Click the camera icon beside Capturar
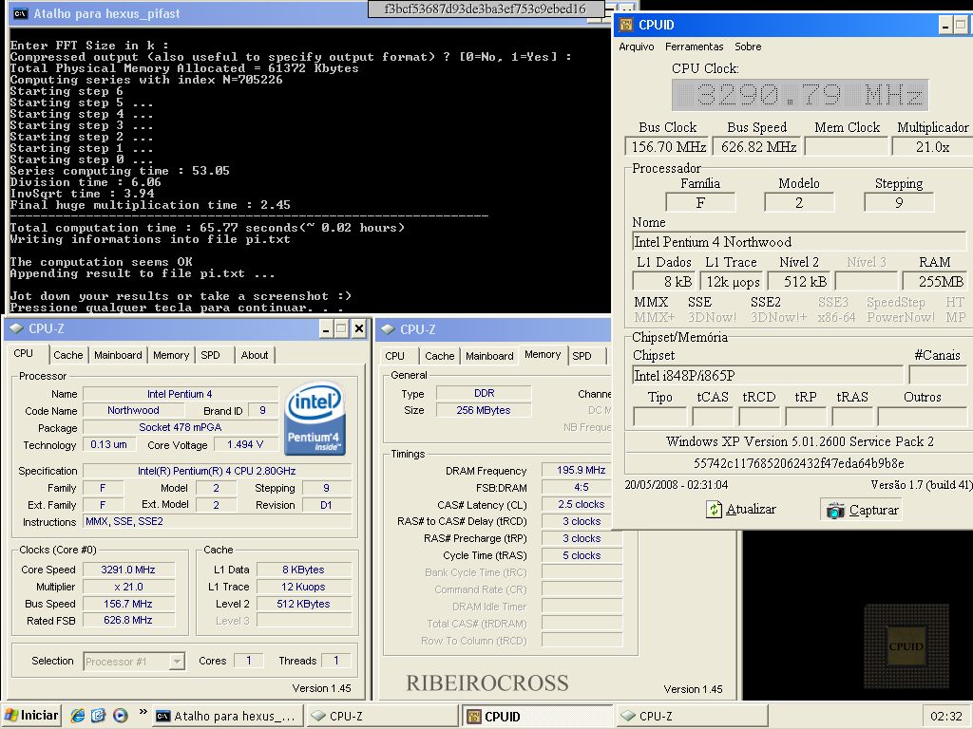Viewport: 973px width, 729px height. point(835,511)
